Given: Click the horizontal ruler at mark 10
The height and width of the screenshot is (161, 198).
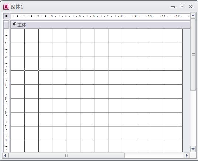Looking at the screenshot, I should click(150, 16).
